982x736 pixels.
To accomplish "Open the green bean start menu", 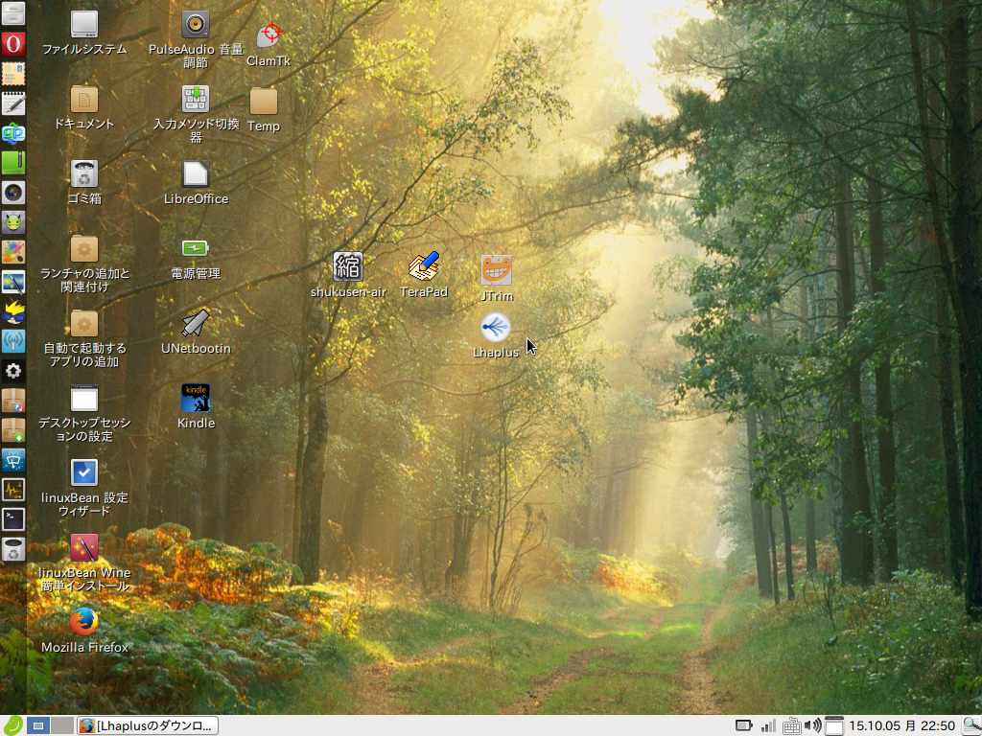I will 12,725.
